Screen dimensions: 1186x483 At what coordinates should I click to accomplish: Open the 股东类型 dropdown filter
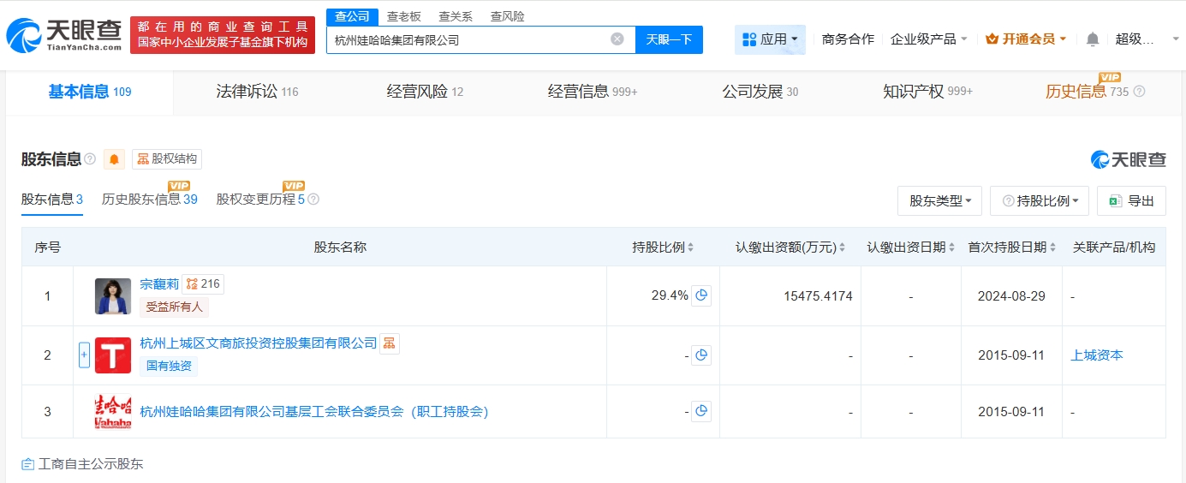click(x=939, y=201)
